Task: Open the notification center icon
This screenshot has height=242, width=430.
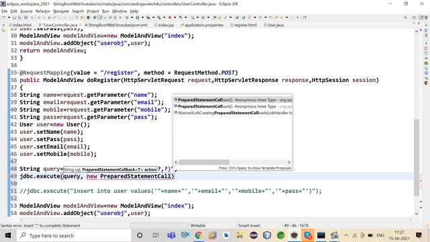Action: (x=419, y=235)
